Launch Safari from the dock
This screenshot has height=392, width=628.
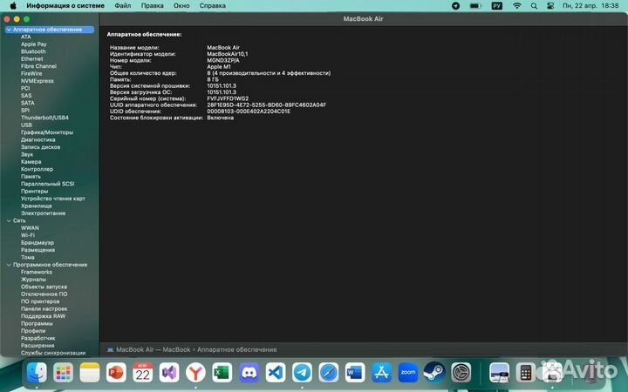329,373
